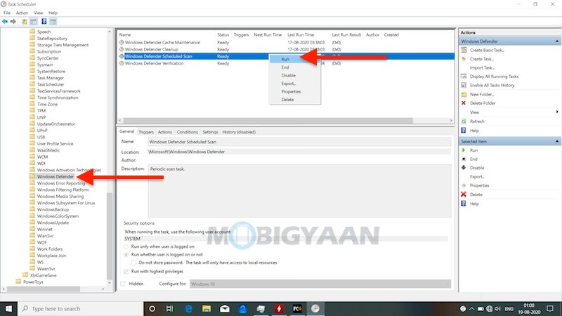Click Export under Selected Item
Image resolution: width=562 pixels, height=316 pixels.
pos(477,177)
